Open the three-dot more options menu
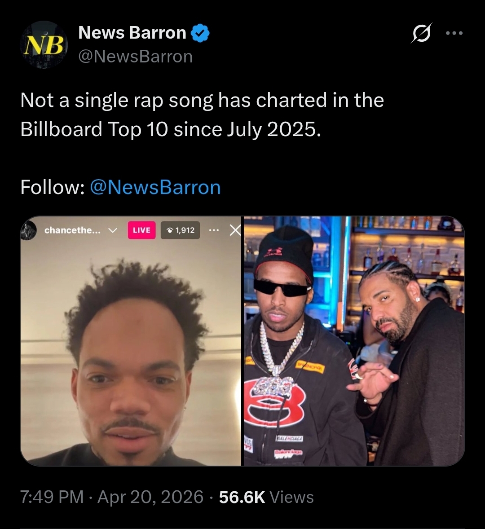Screen dimensions: 485x529 454,33
